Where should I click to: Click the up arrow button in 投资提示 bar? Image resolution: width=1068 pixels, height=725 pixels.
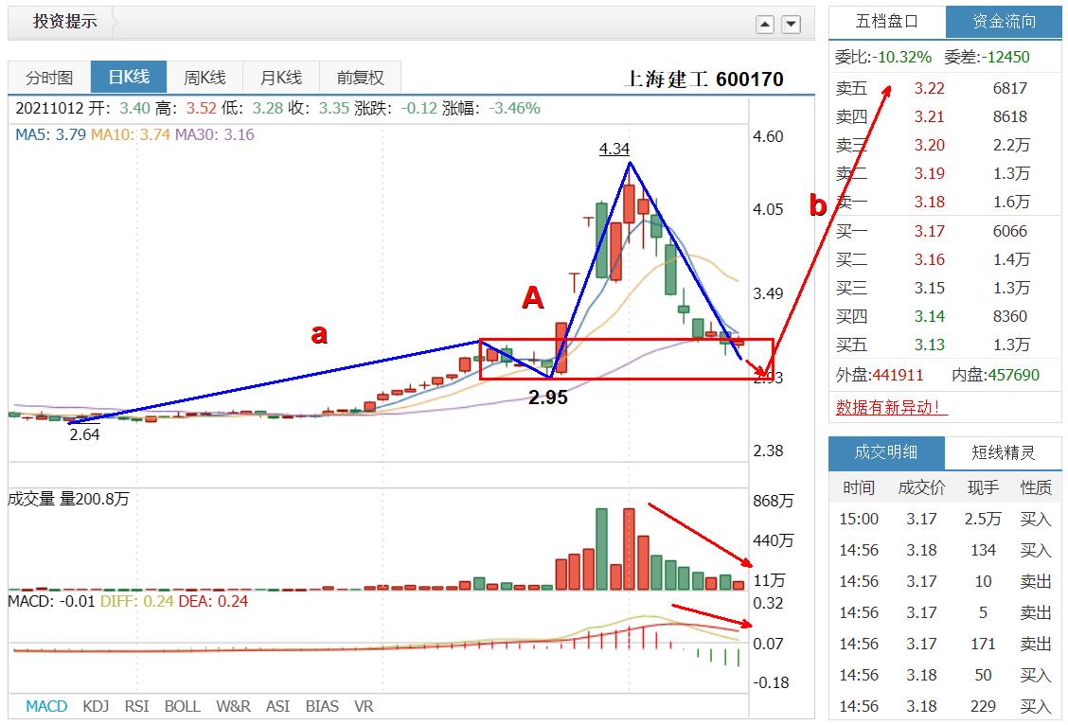[x=765, y=25]
